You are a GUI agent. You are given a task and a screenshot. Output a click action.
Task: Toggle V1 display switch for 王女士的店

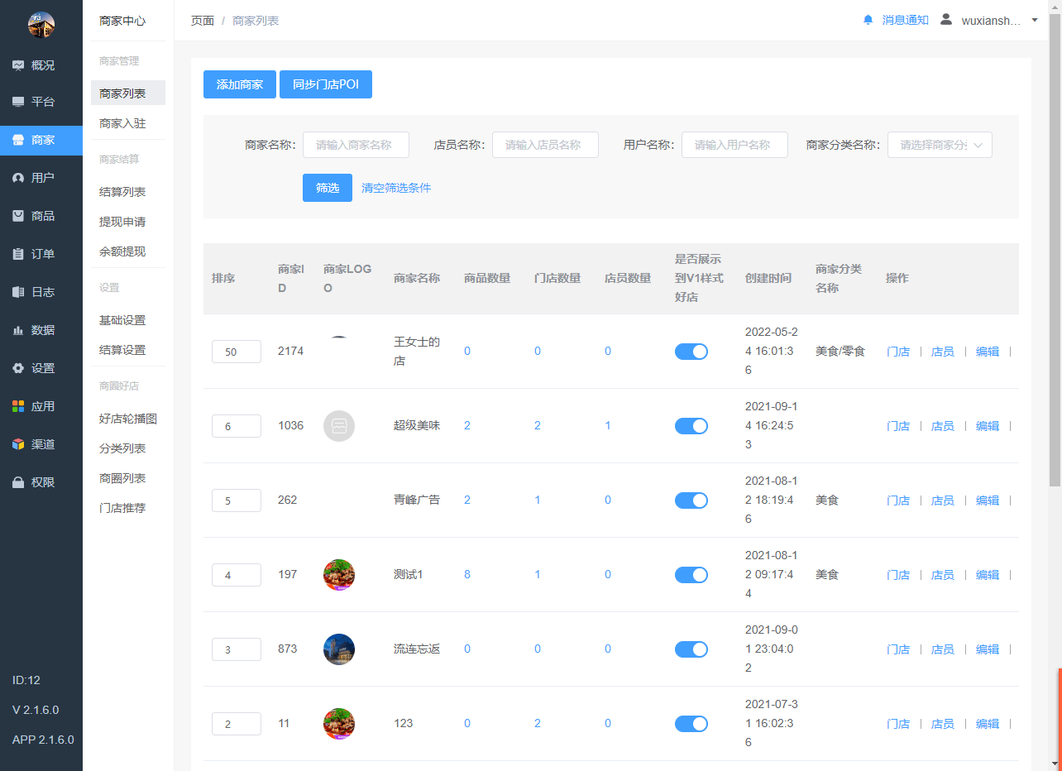tap(691, 352)
